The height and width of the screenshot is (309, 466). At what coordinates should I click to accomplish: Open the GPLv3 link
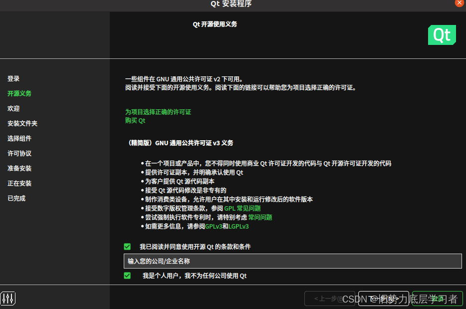214,226
